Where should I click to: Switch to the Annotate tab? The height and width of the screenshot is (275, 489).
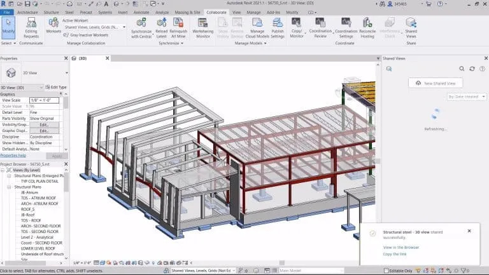tap(141, 13)
